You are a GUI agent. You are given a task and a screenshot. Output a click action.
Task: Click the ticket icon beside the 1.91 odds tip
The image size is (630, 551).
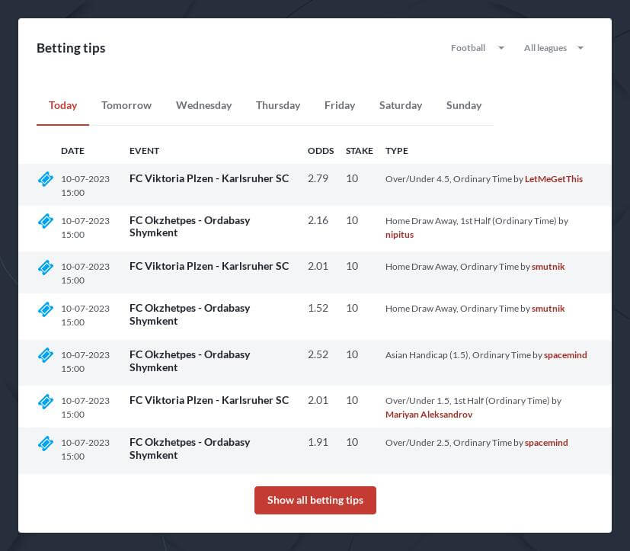point(46,443)
